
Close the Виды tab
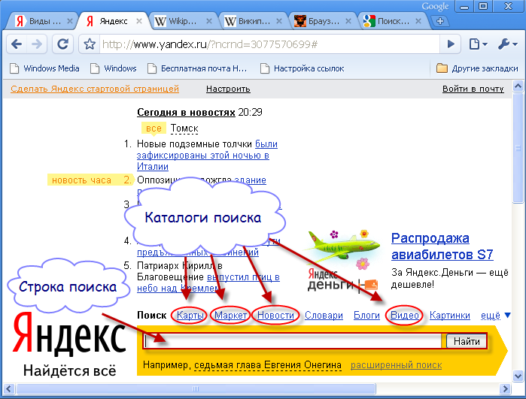point(70,21)
